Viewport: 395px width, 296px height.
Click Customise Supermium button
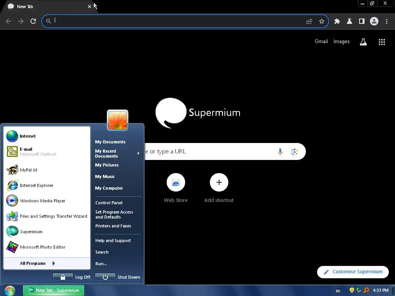tap(353, 272)
